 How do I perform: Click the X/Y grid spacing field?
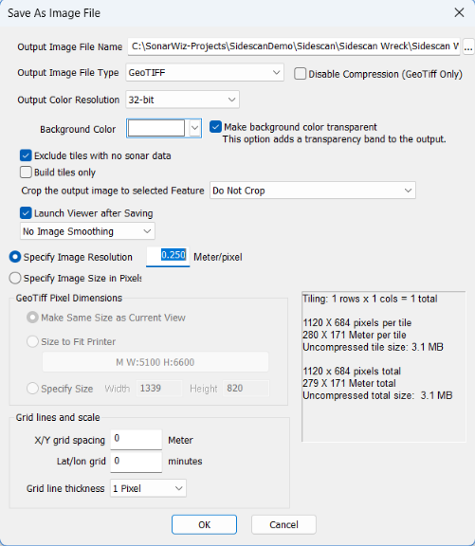tap(137, 440)
